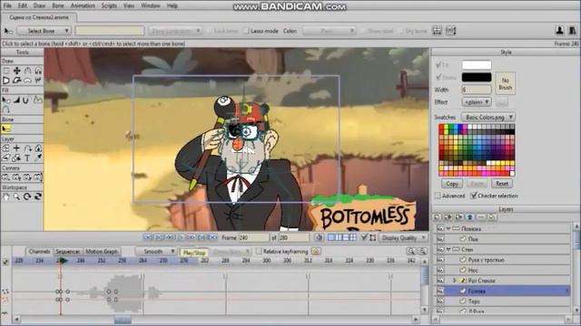Viewport: 581px width, 326px height.
Task: Click the Copy button in Style panel
Action: [452, 183]
